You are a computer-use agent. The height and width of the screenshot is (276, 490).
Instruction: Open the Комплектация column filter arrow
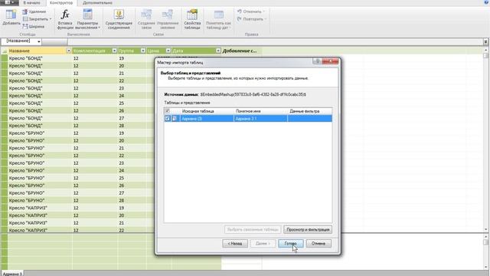(x=114, y=51)
